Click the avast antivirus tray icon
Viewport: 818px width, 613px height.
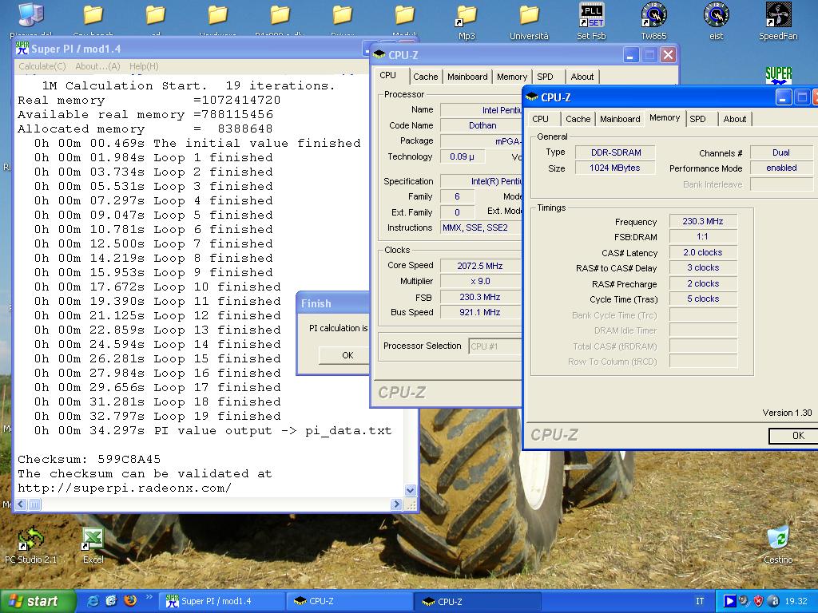coord(774,602)
